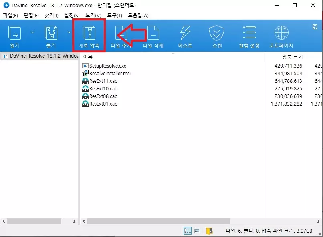Switch to image preview view icon
323x237 pixels.
coord(197,231)
